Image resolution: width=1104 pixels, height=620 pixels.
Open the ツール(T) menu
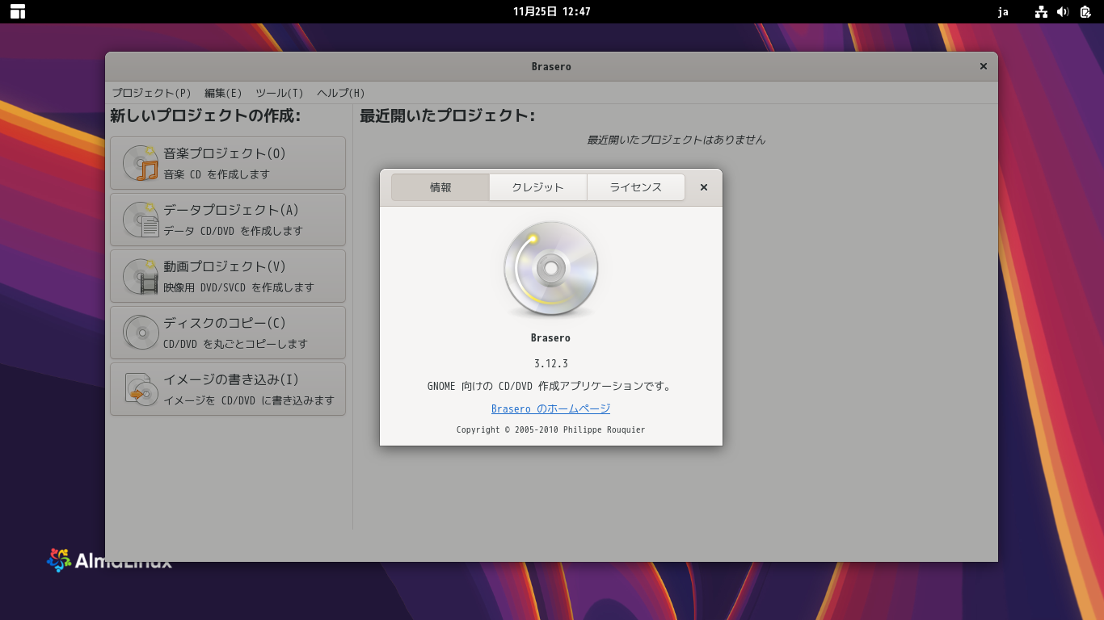click(x=280, y=93)
